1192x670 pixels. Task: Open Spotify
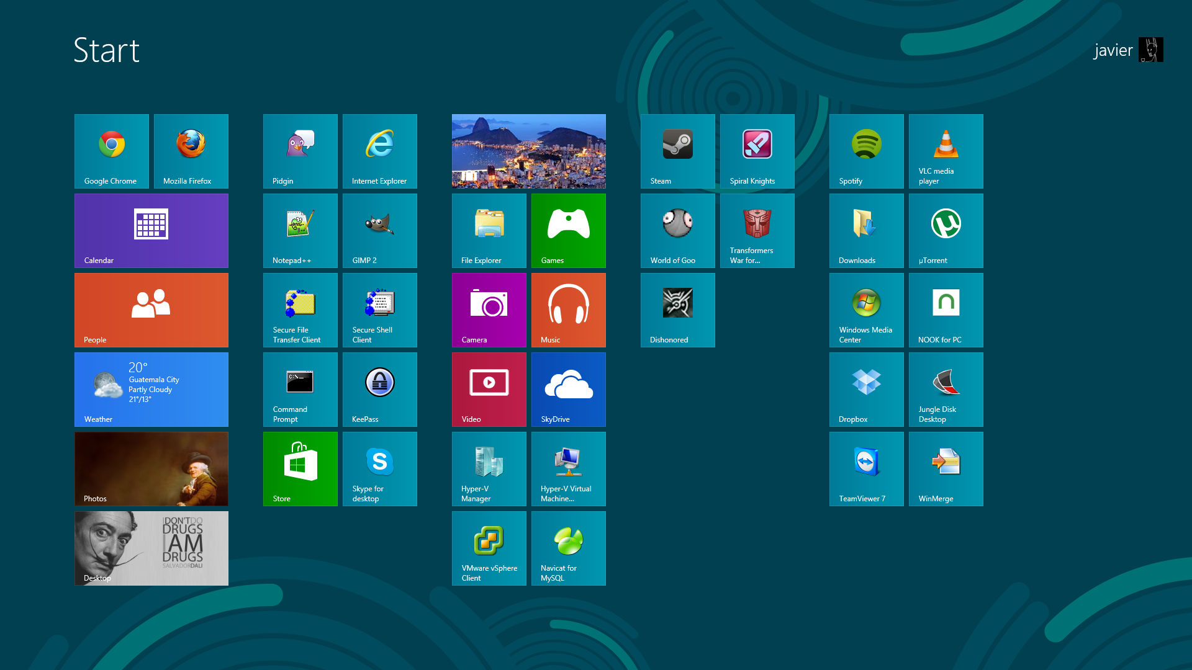click(866, 151)
